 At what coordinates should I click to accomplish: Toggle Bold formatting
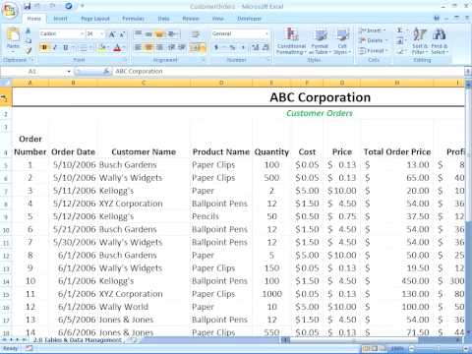coord(44,47)
